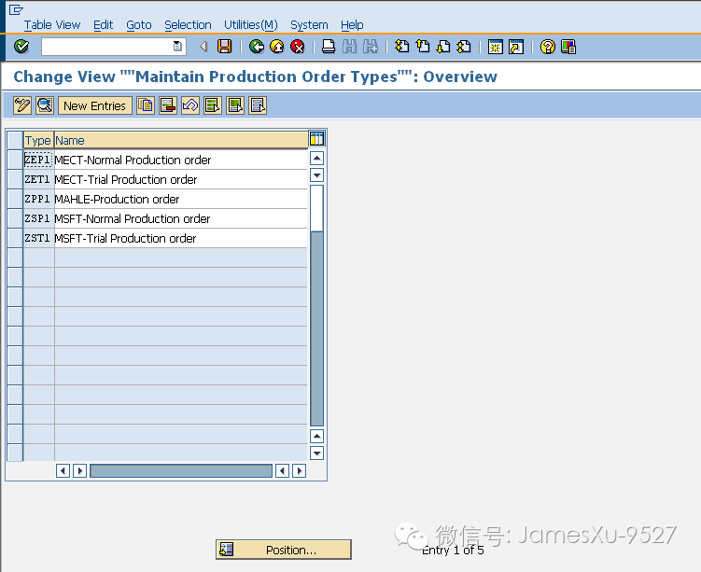Open the Help menu
The image size is (701, 572).
352,25
